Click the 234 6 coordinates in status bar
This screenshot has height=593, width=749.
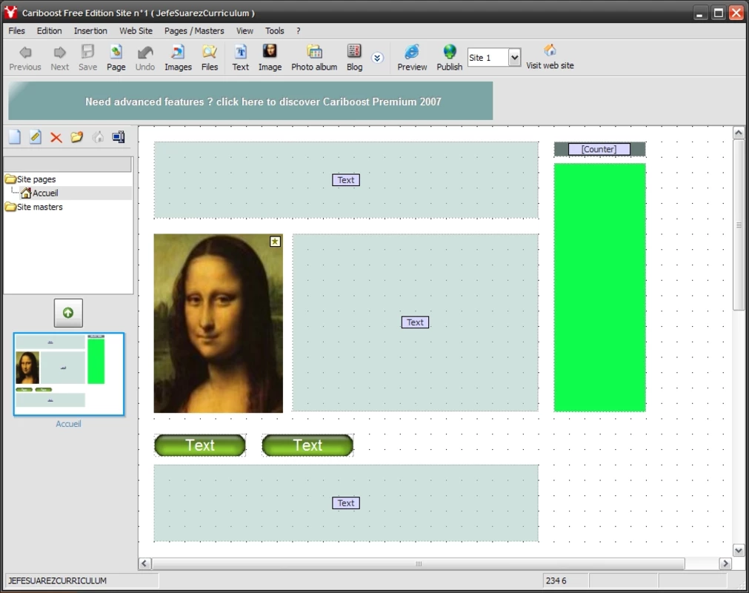[x=556, y=580]
